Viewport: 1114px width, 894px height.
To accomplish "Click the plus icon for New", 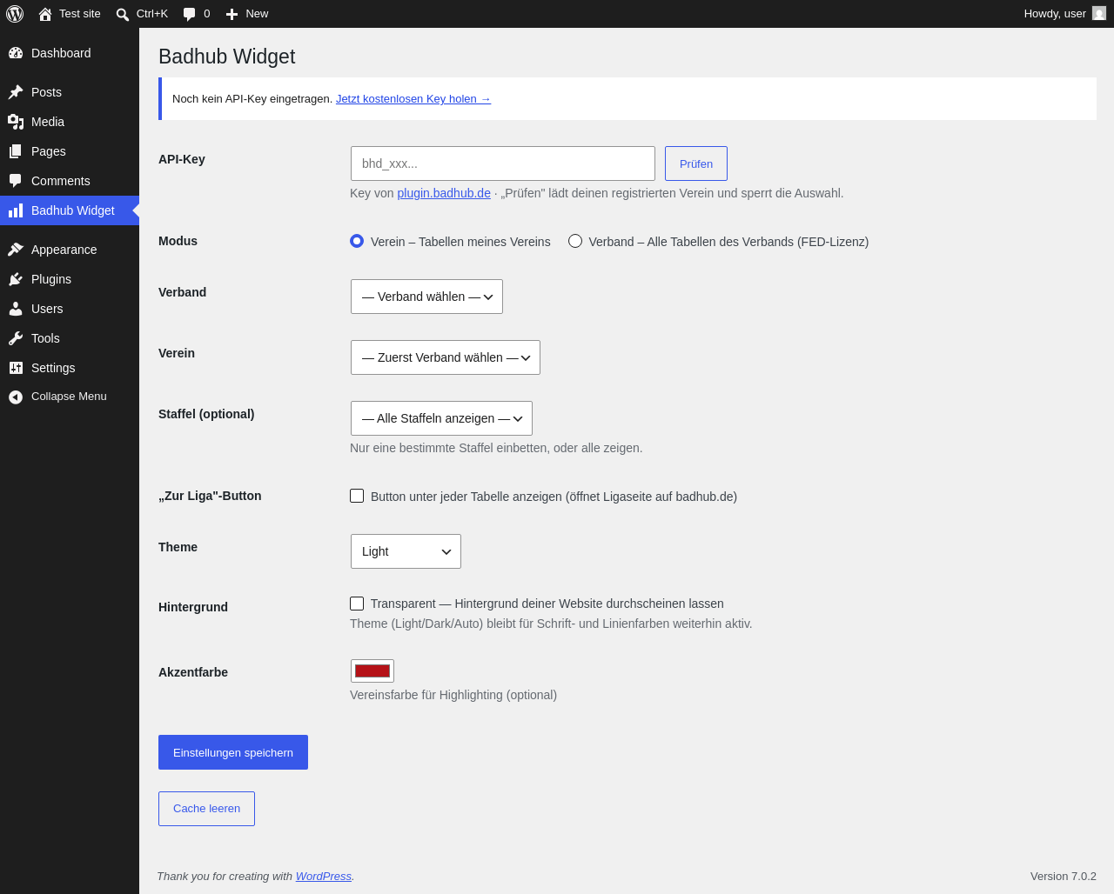I will click(x=232, y=14).
